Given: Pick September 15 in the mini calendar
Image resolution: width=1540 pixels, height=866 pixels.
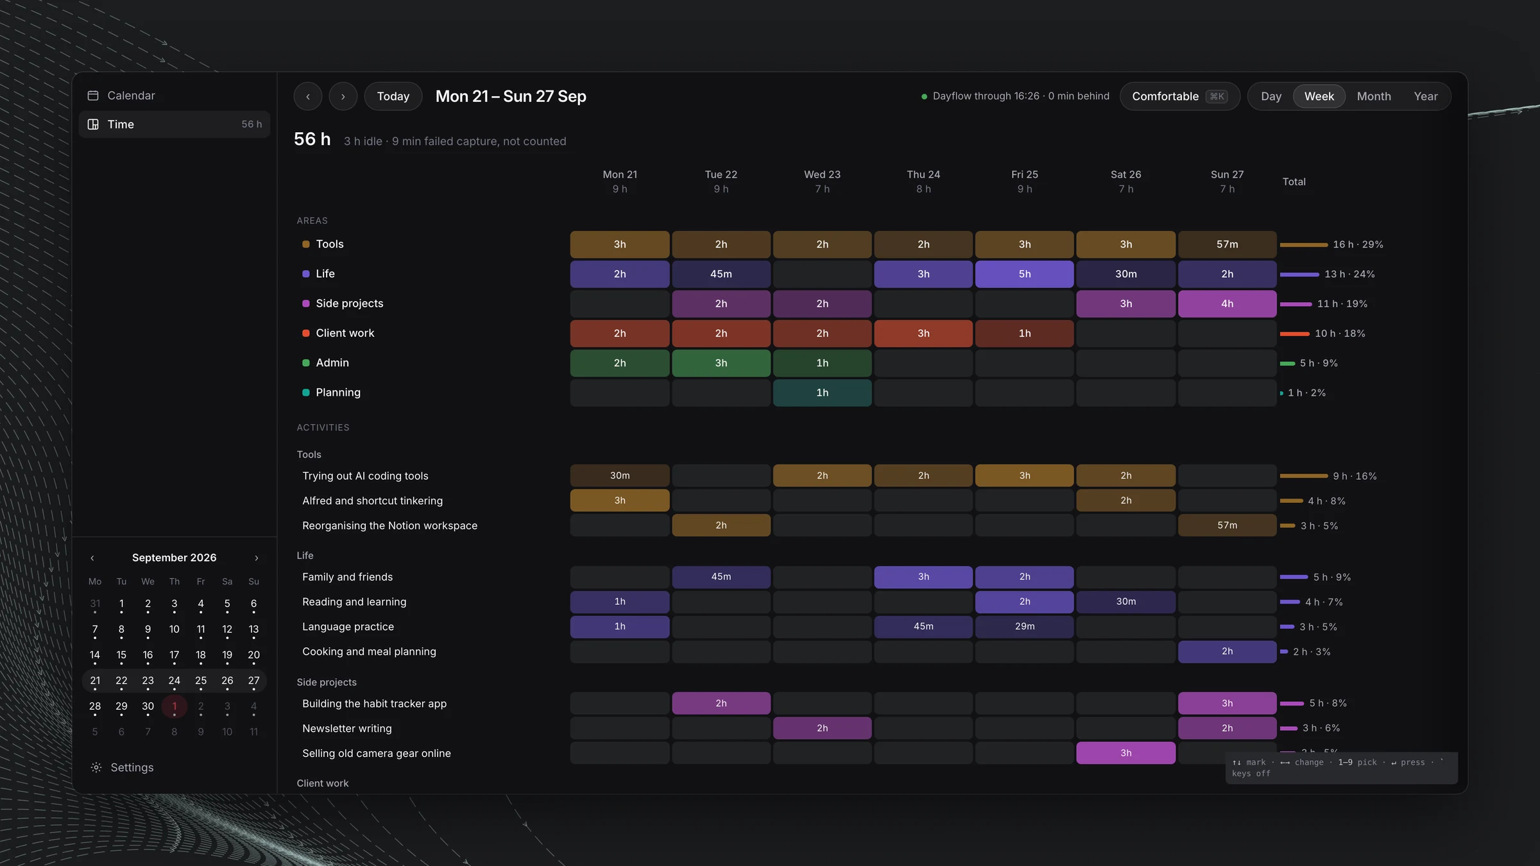Looking at the screenshot, I should click(121, 655).
